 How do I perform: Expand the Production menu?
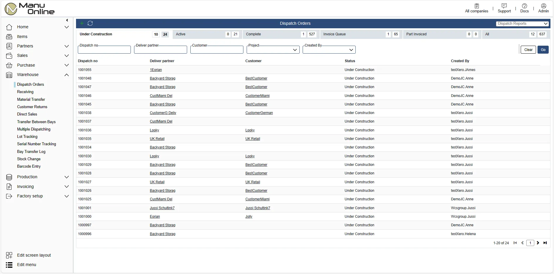(x=67, y=177)
